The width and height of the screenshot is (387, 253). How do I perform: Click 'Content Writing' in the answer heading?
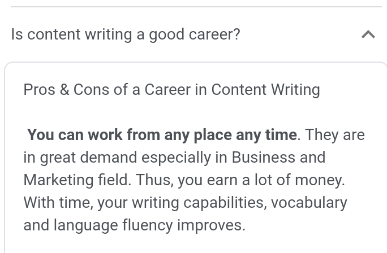266,90
